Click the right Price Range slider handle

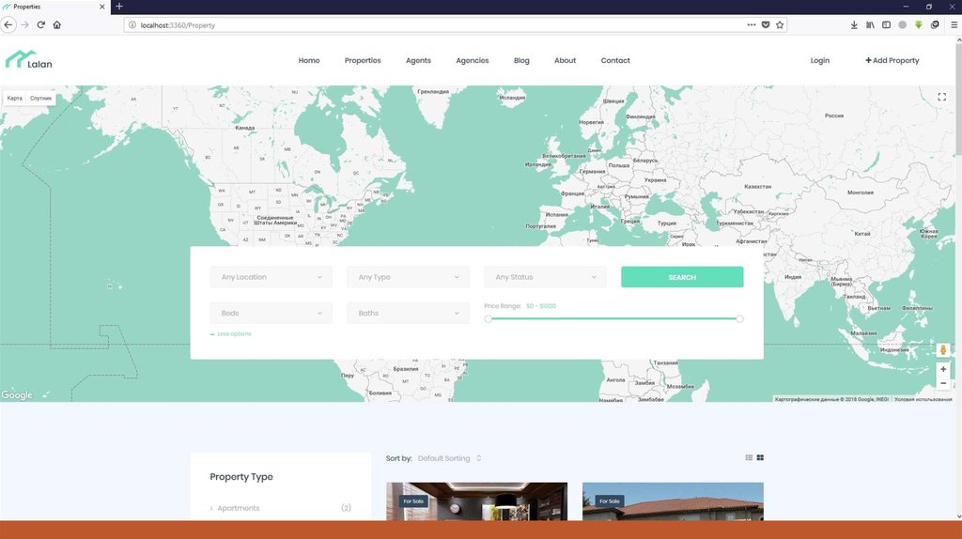pos(739,319)
